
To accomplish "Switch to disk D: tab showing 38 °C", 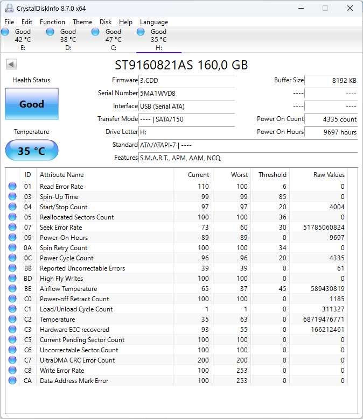I will pyautogui.click(x=68, y=40).
